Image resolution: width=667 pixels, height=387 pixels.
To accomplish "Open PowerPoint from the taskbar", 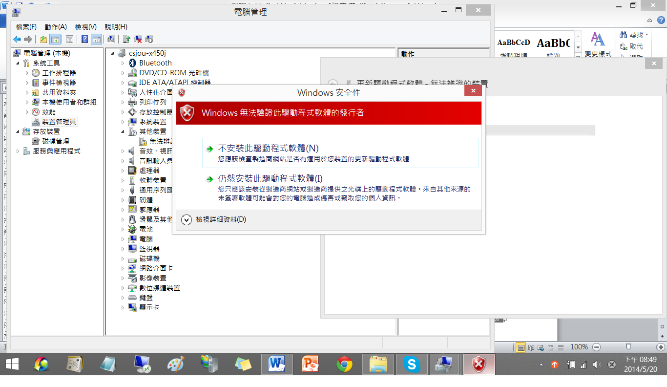I will tap(311, 365).
